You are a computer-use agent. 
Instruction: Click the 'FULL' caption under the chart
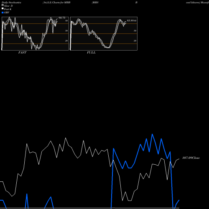[91, 53]
